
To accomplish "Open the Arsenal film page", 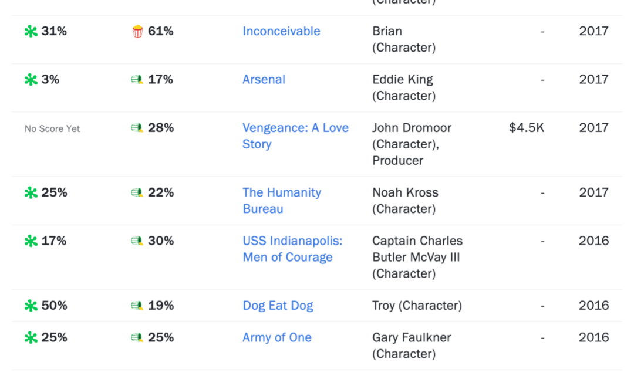I will pos(264,79).
